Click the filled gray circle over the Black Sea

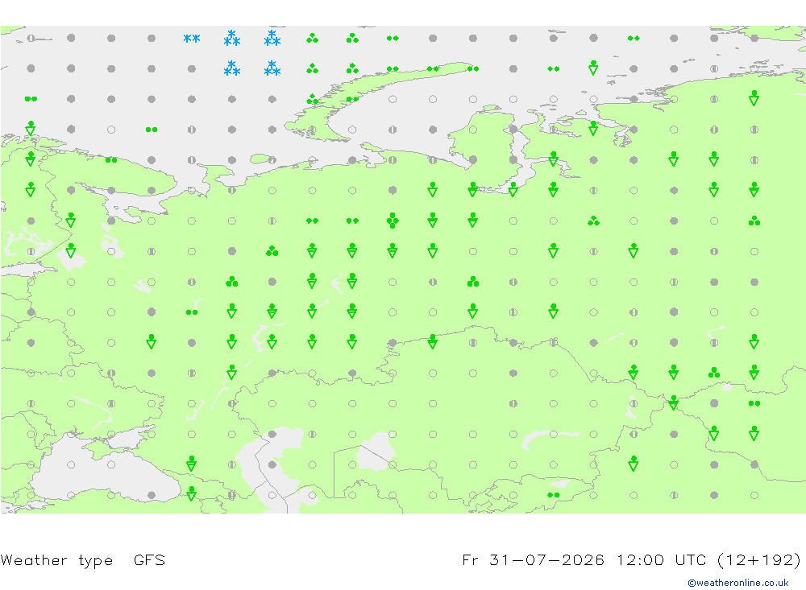point(152,495)
